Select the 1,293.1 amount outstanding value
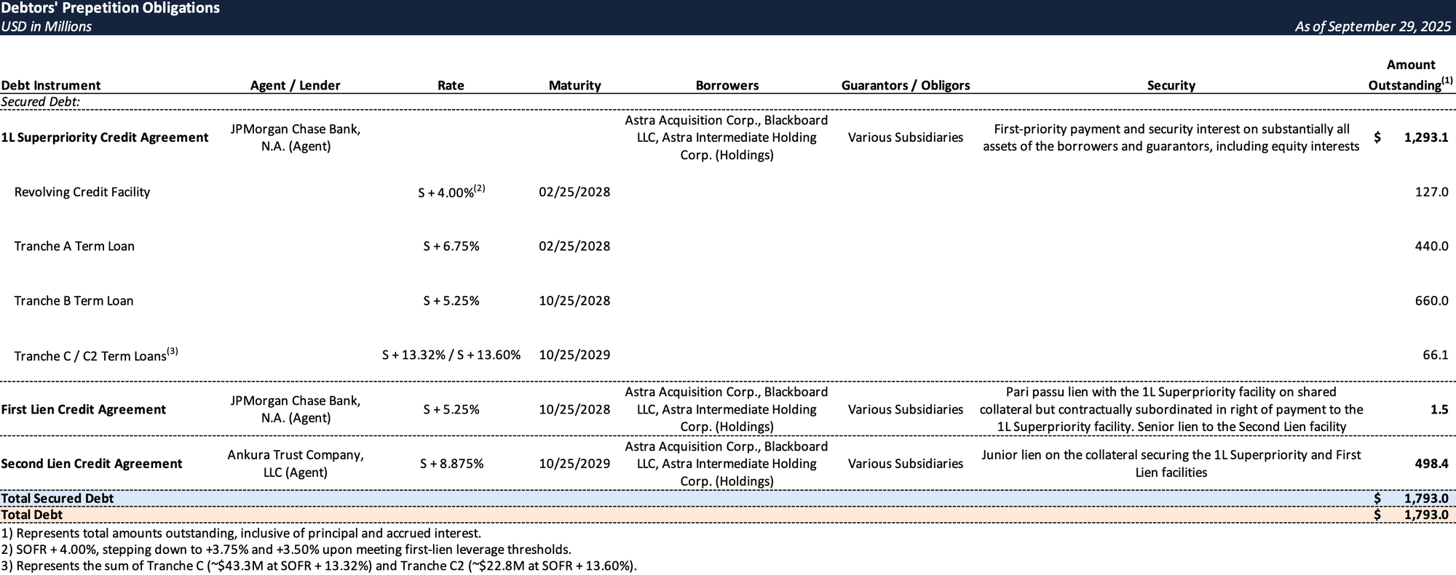 1425,137
